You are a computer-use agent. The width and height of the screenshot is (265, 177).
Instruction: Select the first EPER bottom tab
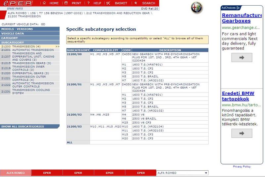(47, 173)
